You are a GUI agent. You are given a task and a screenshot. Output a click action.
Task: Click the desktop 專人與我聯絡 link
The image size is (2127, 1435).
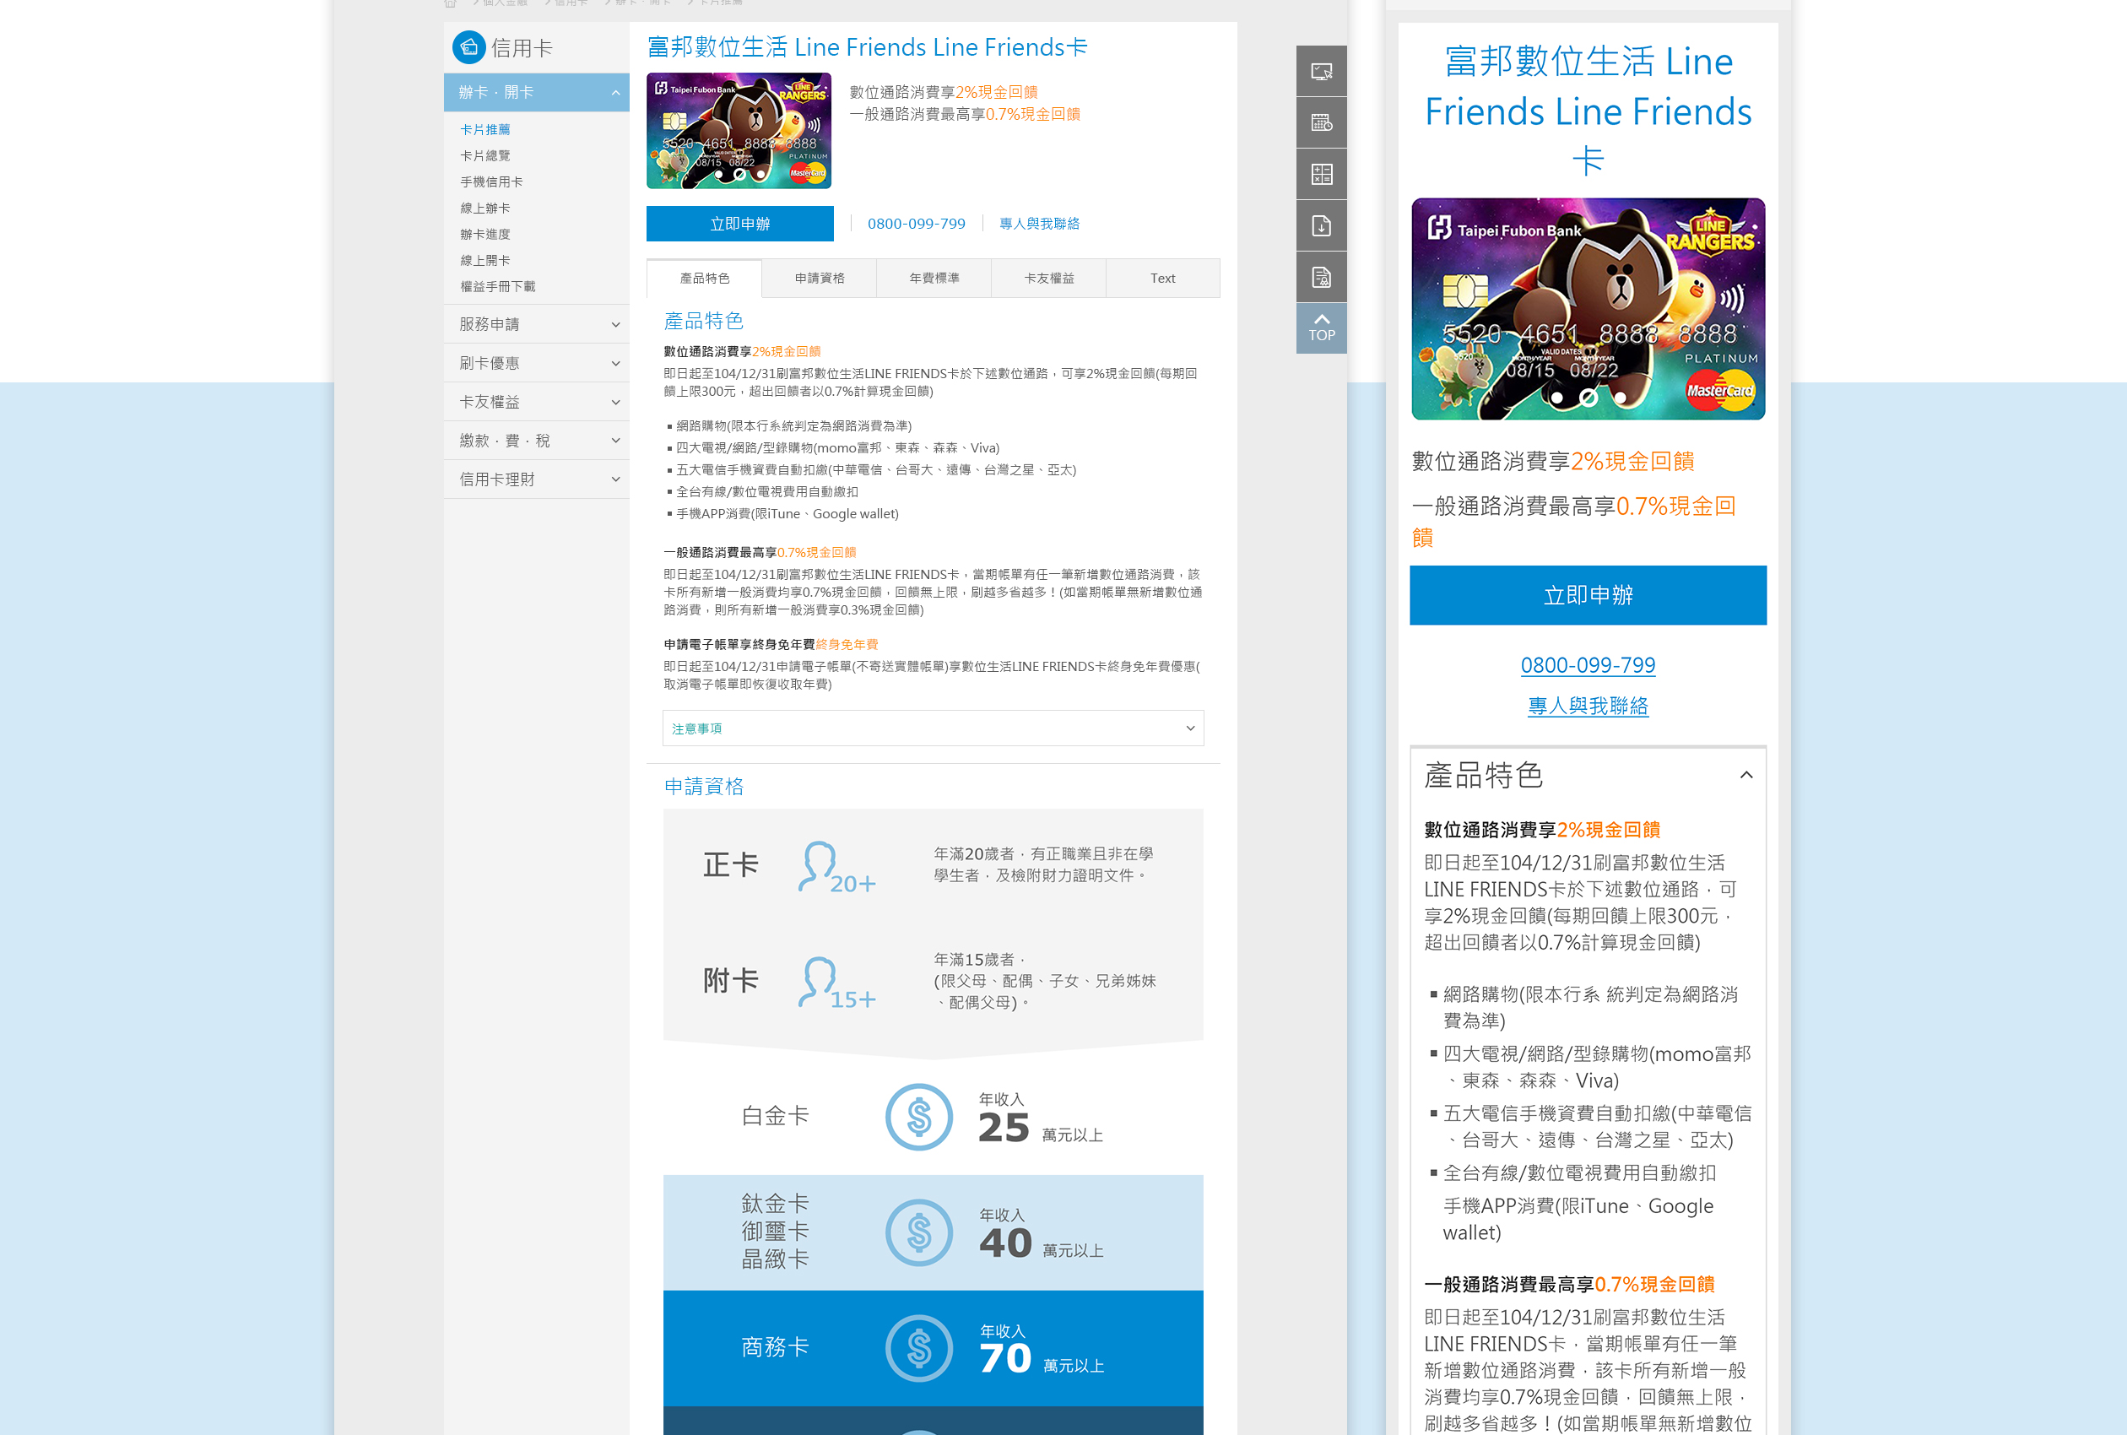[1039, 224]
